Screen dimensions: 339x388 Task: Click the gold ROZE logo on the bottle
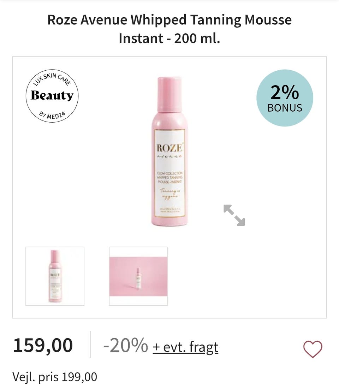tap(169, 148)
